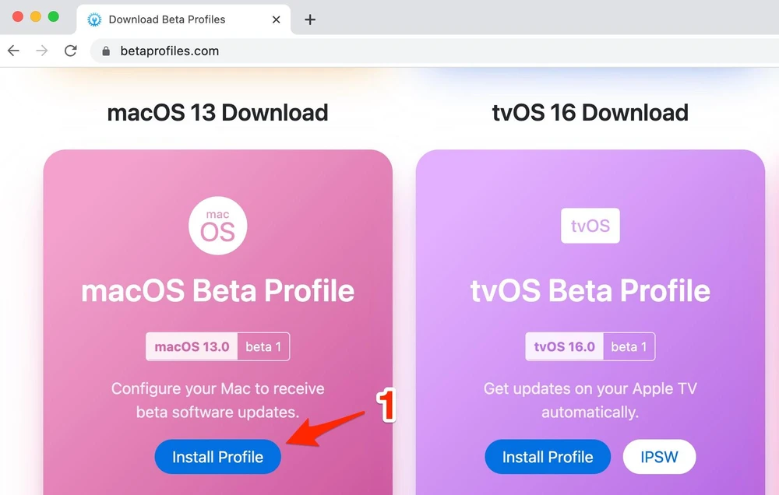
Task: Click the macOS beta 1 label
Action: coord(263,346)
